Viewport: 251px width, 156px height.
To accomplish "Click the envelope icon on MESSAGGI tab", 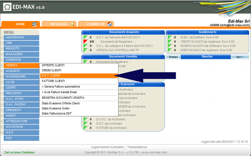I will tap(72, 24).
